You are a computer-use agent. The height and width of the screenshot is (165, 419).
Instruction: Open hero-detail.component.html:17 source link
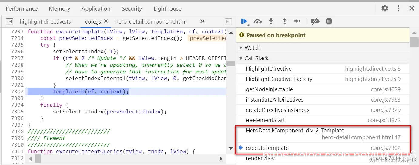[x=361, y=137]
